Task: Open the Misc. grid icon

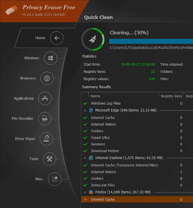Action: [x=54, y=179]
